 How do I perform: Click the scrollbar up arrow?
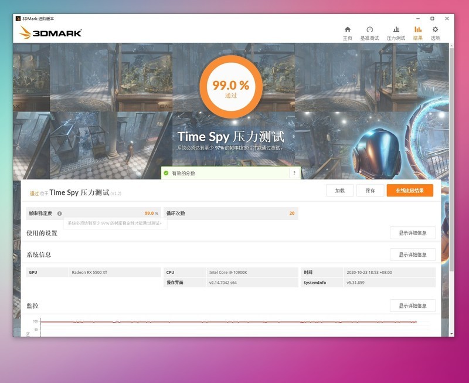point(451,46)
